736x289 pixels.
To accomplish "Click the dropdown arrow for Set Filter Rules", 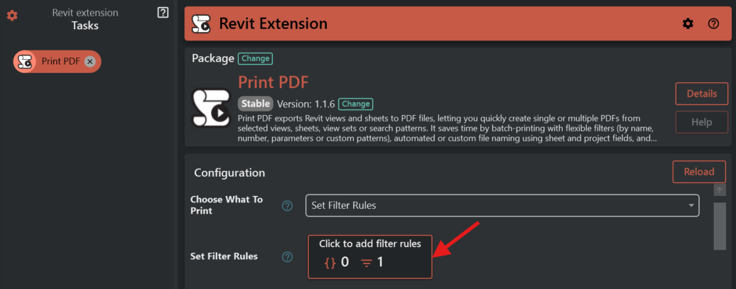I will pos(691,205).
